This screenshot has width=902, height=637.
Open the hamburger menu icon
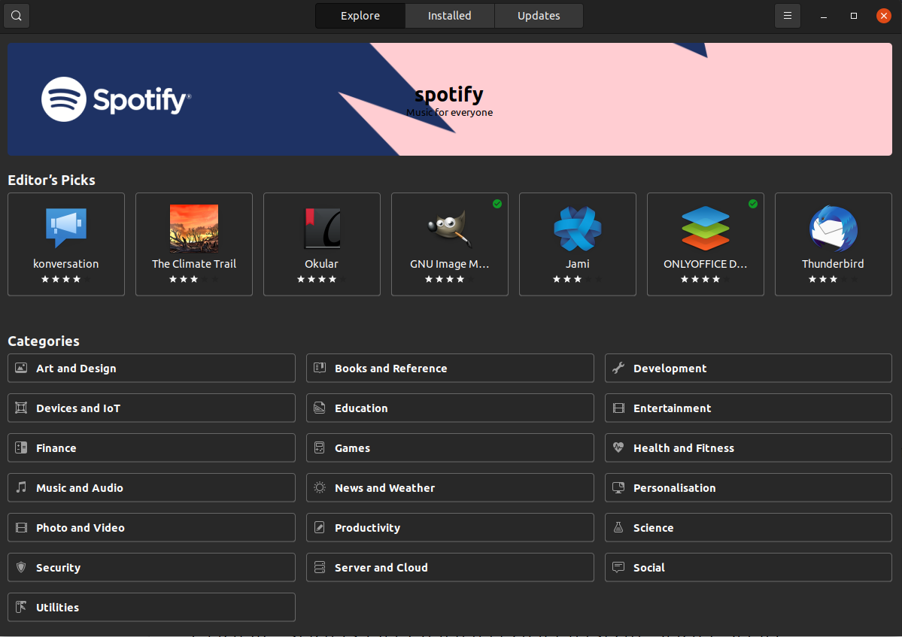(x=788, y=16)
